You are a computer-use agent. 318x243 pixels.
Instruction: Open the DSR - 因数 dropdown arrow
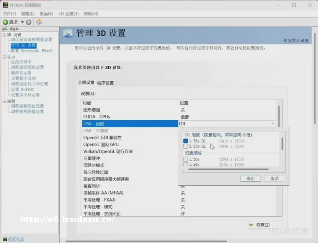click(273, 124)
